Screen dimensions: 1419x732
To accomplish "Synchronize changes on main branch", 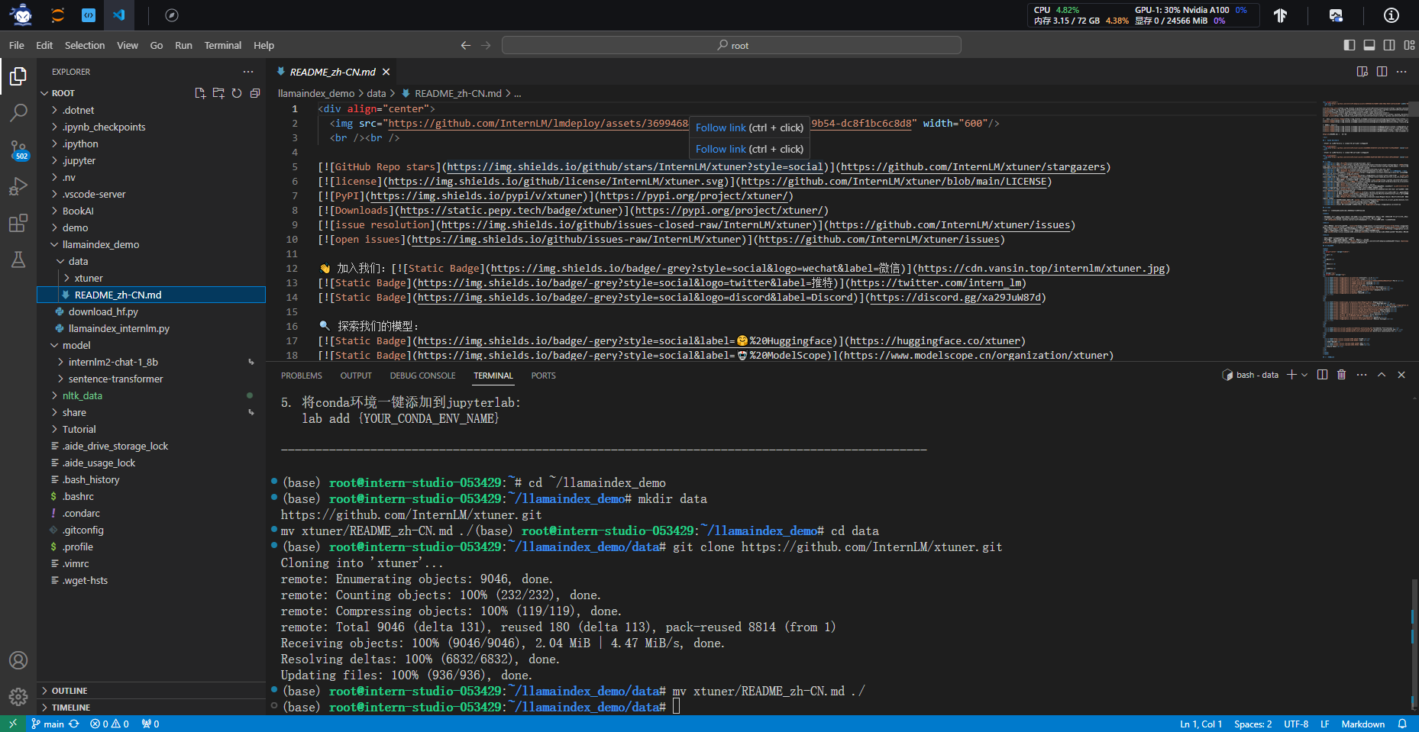I will (x=74, y=724).
